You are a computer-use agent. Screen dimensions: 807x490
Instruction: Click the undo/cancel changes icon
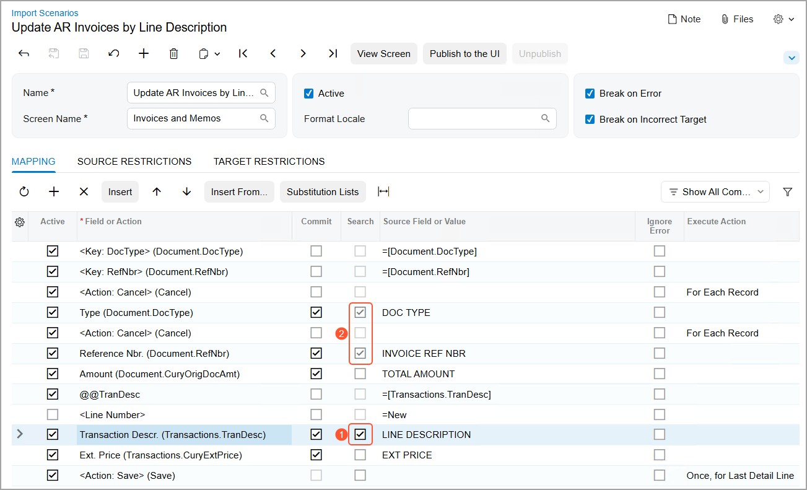point(114,54)
